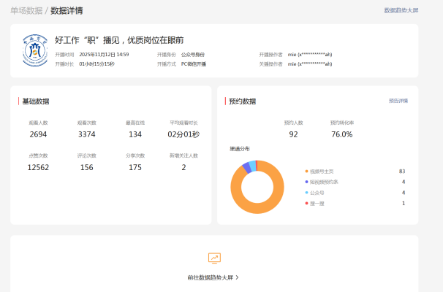
Task: Click the data trend screen chart icon
Action: click(x=214, y=258)
